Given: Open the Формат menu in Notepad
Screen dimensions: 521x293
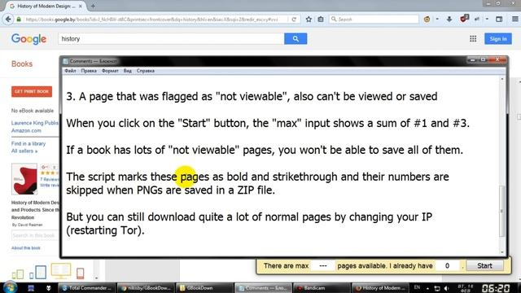Looking at the screenshot, I should (110, 71).
